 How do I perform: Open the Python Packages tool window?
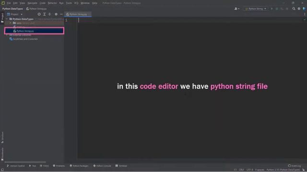[x=79, y=166]
